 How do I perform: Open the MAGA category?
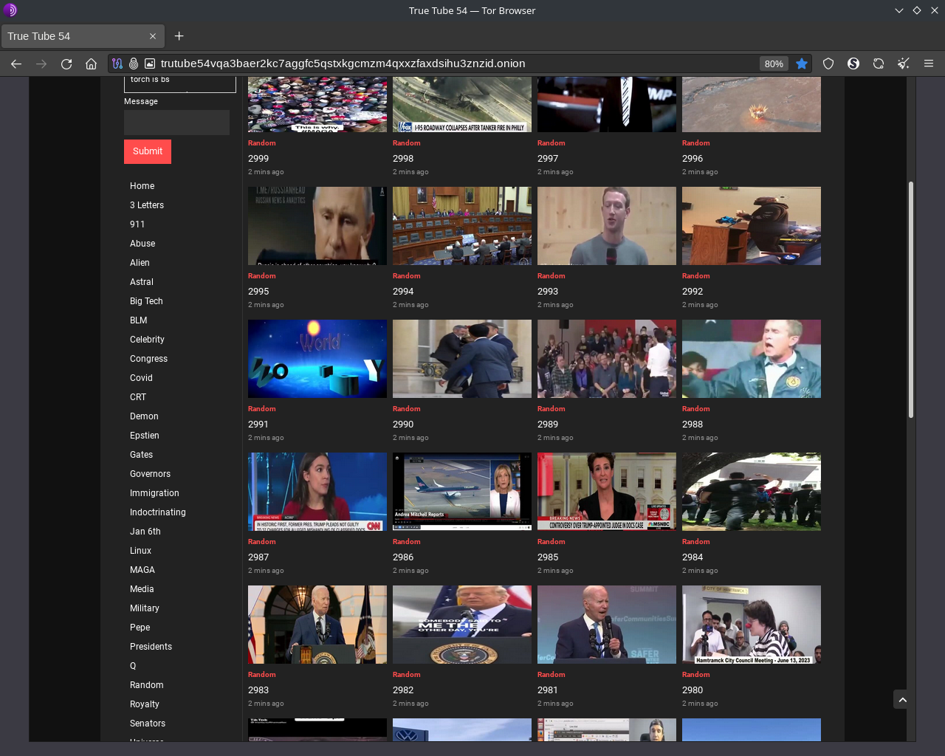(x=142, y=570)
